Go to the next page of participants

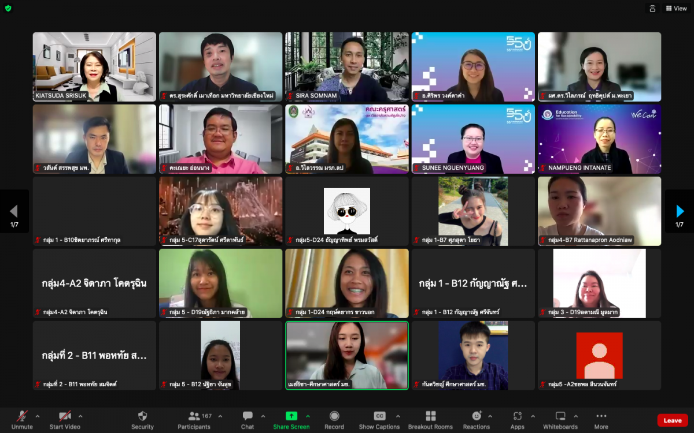coord(680,211)
